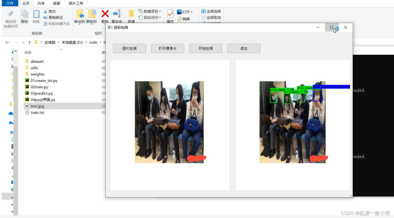
Task: Click the 图片检测 button
Action: [129, 48]
